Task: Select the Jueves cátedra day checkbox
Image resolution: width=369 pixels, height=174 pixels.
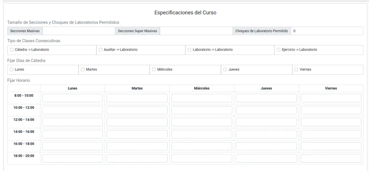Action: pyautogui.click(x=225, y=70)
